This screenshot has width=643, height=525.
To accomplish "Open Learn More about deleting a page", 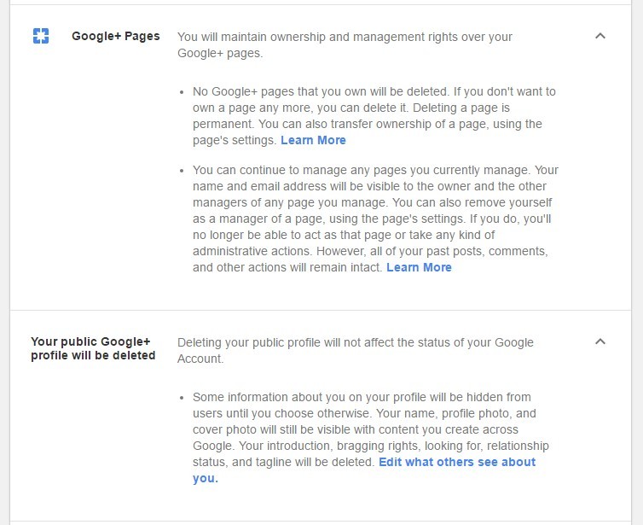I will [x=313, y=140].
